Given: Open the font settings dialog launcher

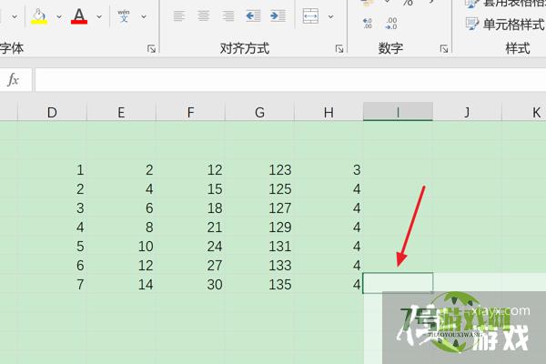Looking at the screenshot, I should point(151,49).
